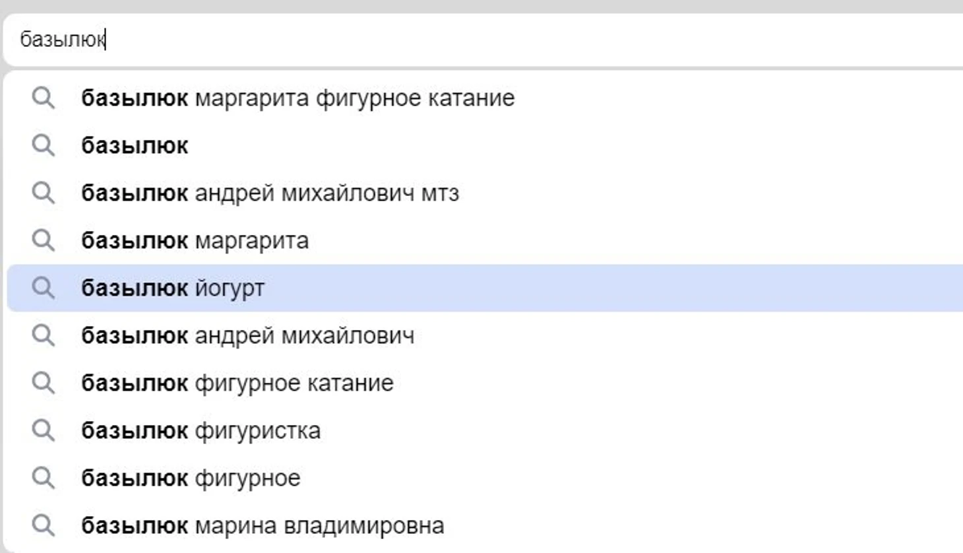Screen dimensions: 963x553
Task: Click search icon beside базылюк фигуристка
Action: click(44, 431)
